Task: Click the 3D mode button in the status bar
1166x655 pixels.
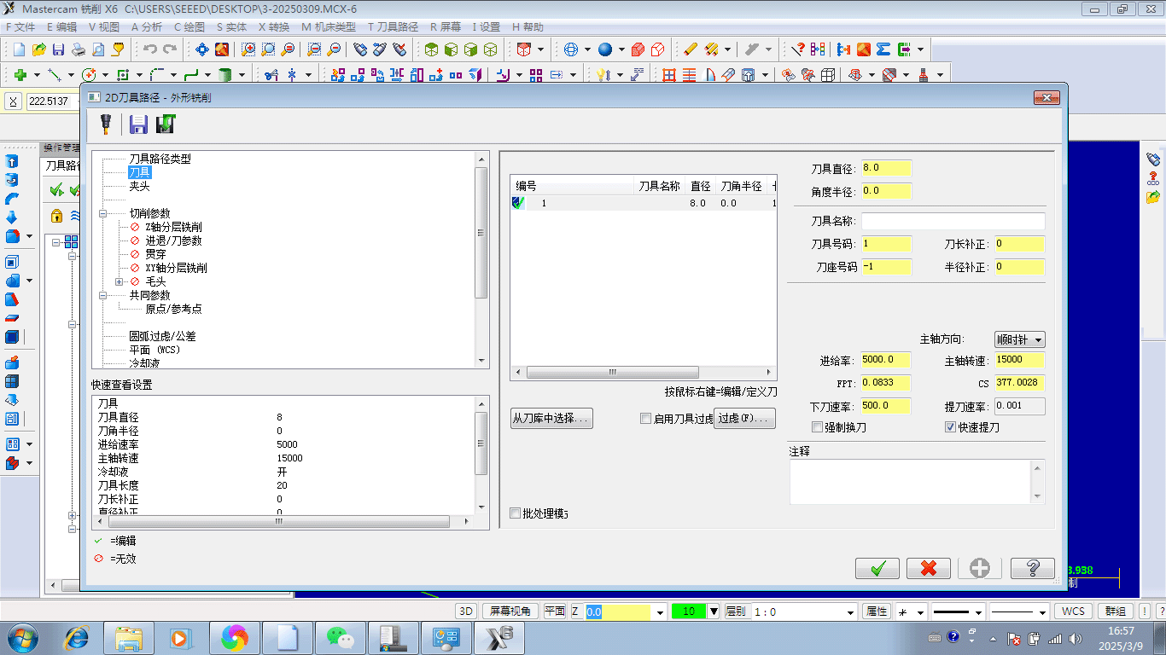Action: (x=466, y=612)
